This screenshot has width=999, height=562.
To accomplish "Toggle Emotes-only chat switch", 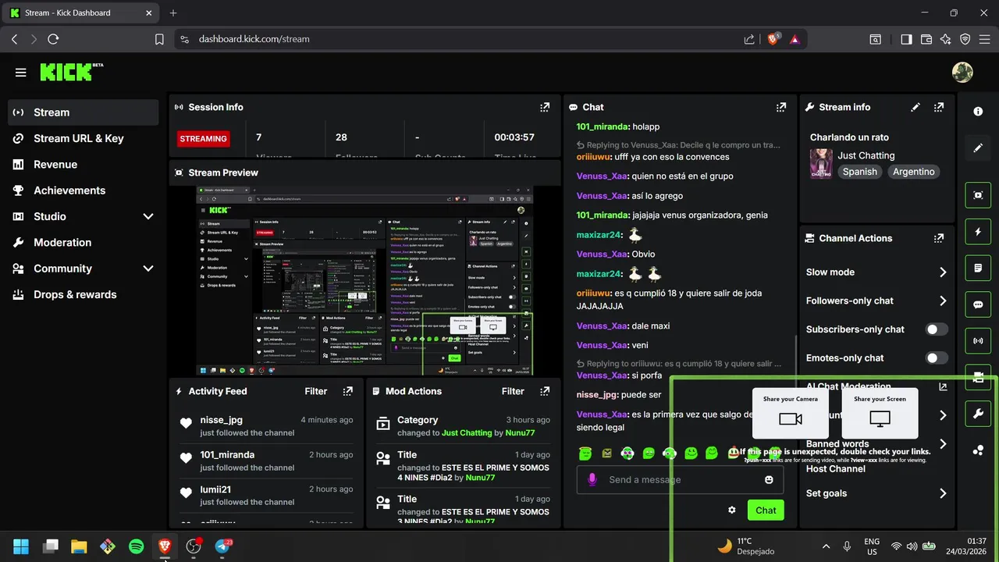I will pyautogui.click(x=937, y=358).
